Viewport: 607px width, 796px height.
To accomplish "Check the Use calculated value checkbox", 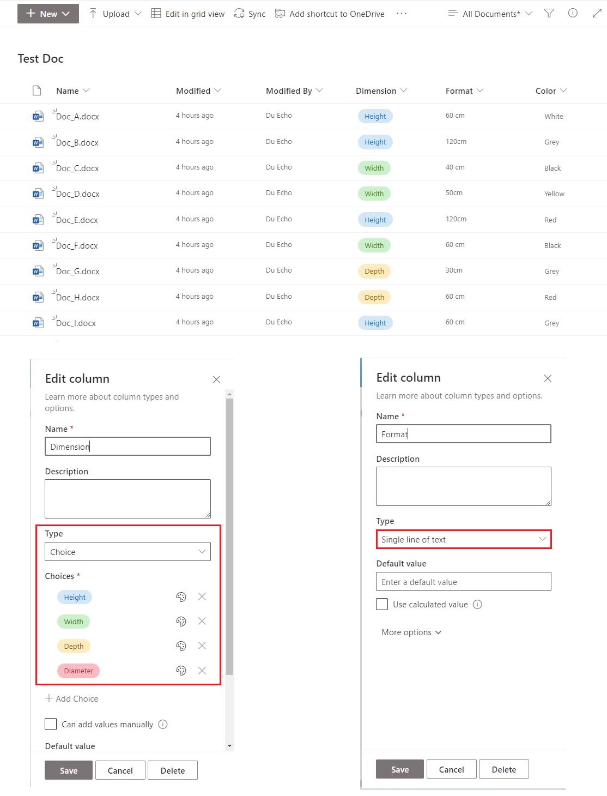I will (381, 604).
